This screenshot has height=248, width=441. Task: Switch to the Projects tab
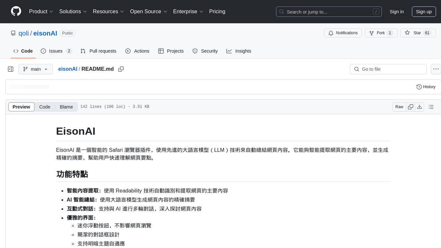(171, 51)
